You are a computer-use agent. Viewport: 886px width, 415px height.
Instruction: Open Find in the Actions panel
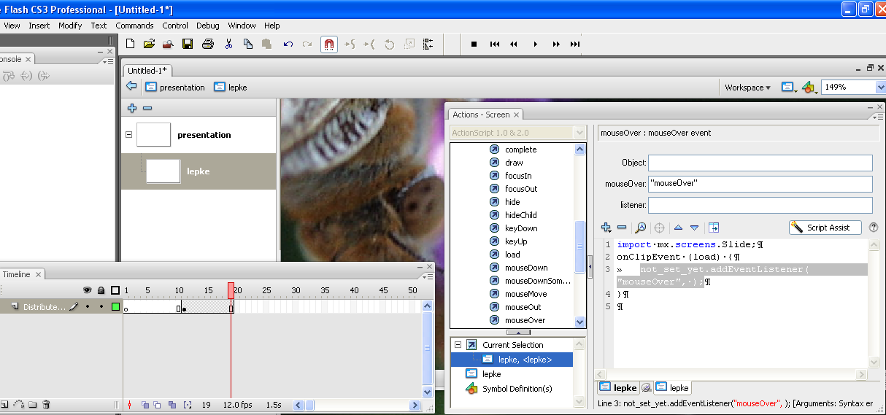click(x=640, y=228)
